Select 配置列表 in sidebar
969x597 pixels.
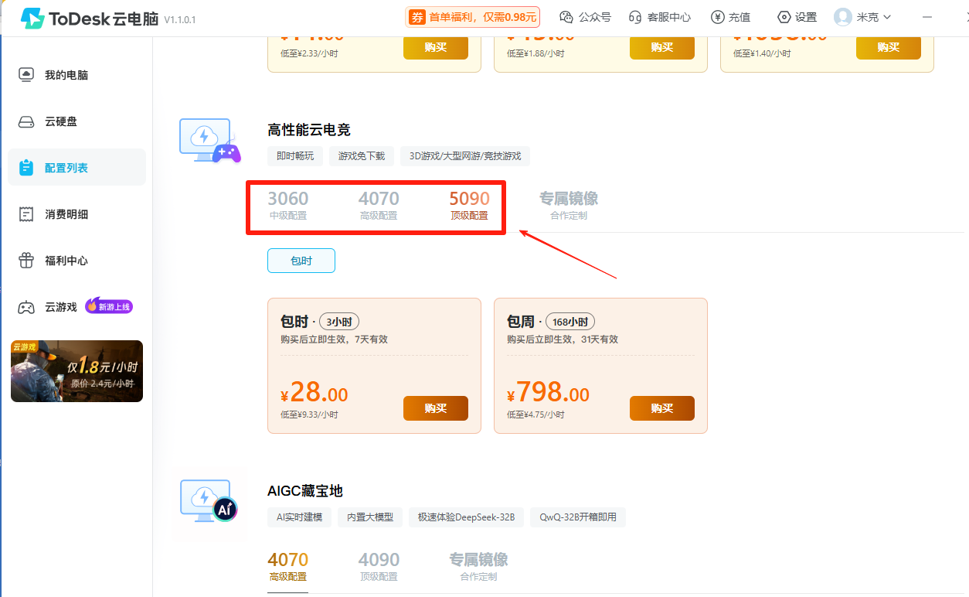(76, 168)
